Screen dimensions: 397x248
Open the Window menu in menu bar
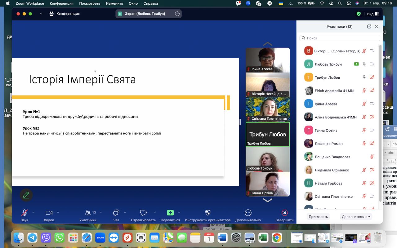[x=133, y=3]
